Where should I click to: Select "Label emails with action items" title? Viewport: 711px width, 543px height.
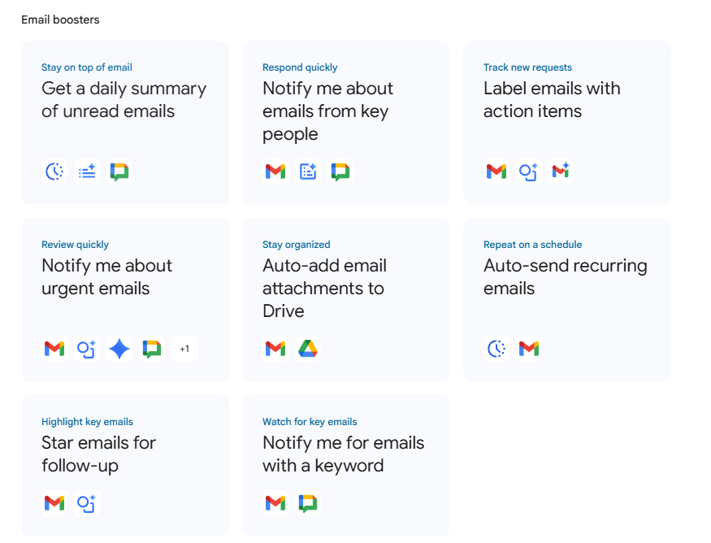[x=552, y=100]
